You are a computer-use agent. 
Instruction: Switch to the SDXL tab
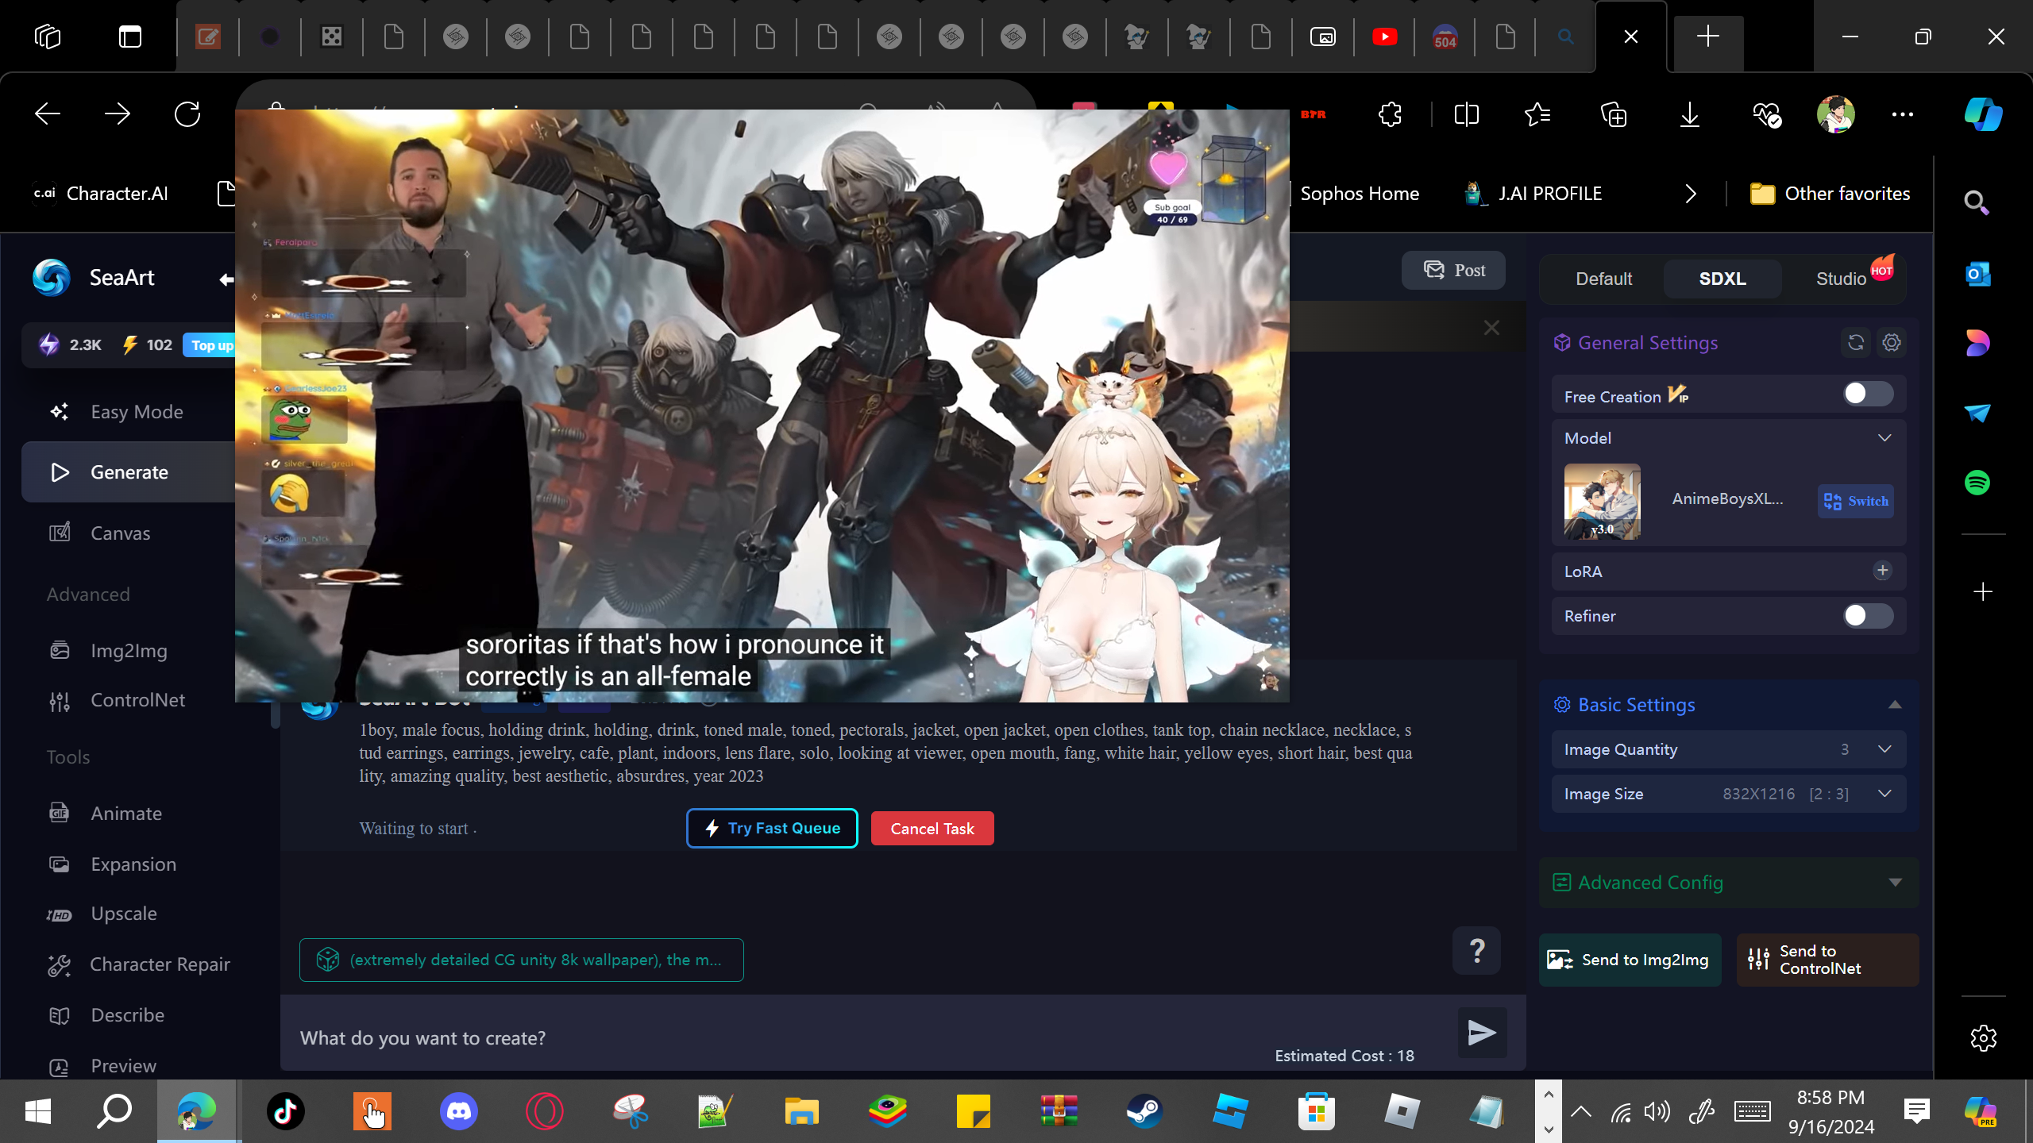click(1722, 279)
